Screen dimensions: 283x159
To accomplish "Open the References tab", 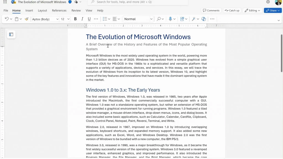I will pos(59,10).
